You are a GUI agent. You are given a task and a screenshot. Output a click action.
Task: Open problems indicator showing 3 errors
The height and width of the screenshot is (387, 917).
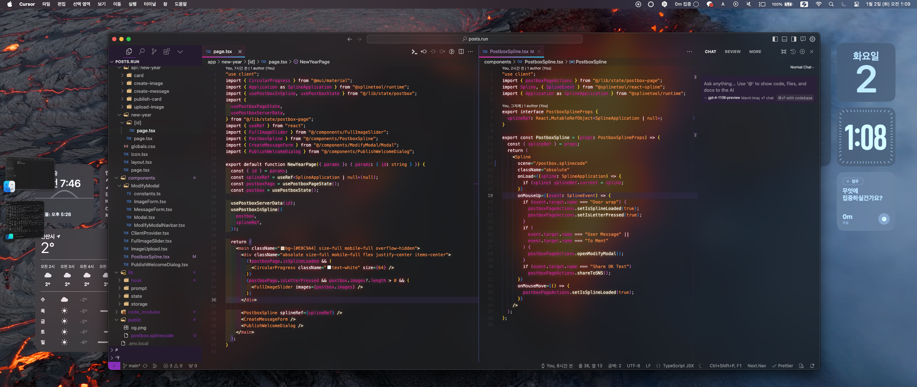tap(173, 366)
